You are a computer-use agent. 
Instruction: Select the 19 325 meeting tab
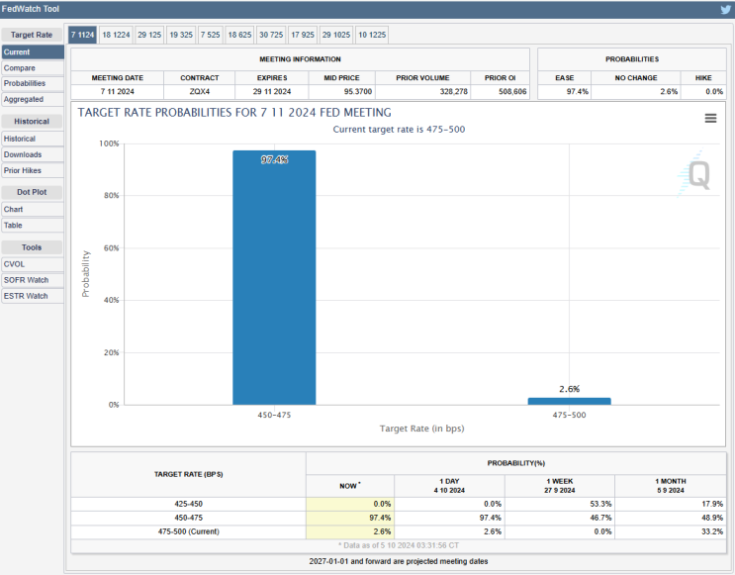[x=181, y=35]
